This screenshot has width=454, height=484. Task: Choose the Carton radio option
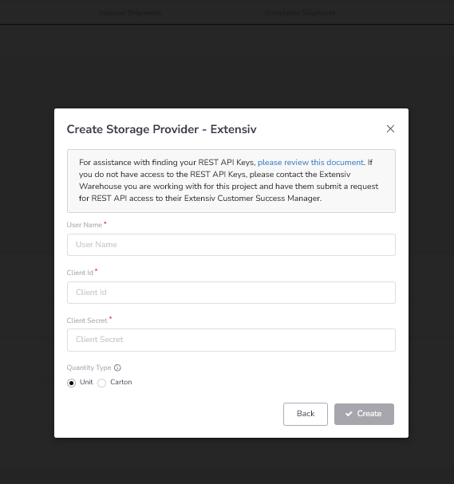[x=101, y=383]
